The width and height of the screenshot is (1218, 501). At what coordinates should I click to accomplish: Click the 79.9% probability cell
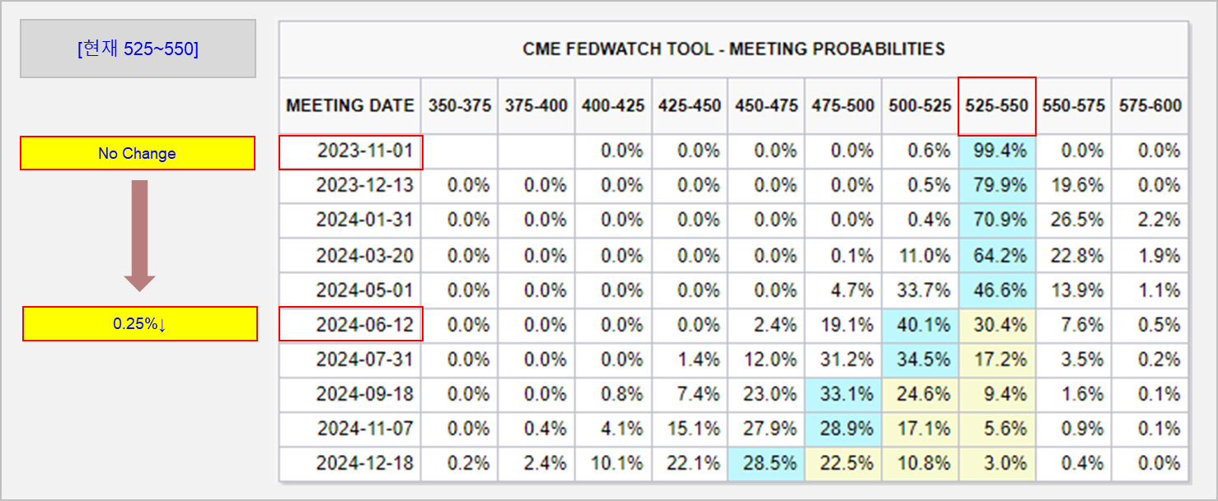click(x=997, y=186)
